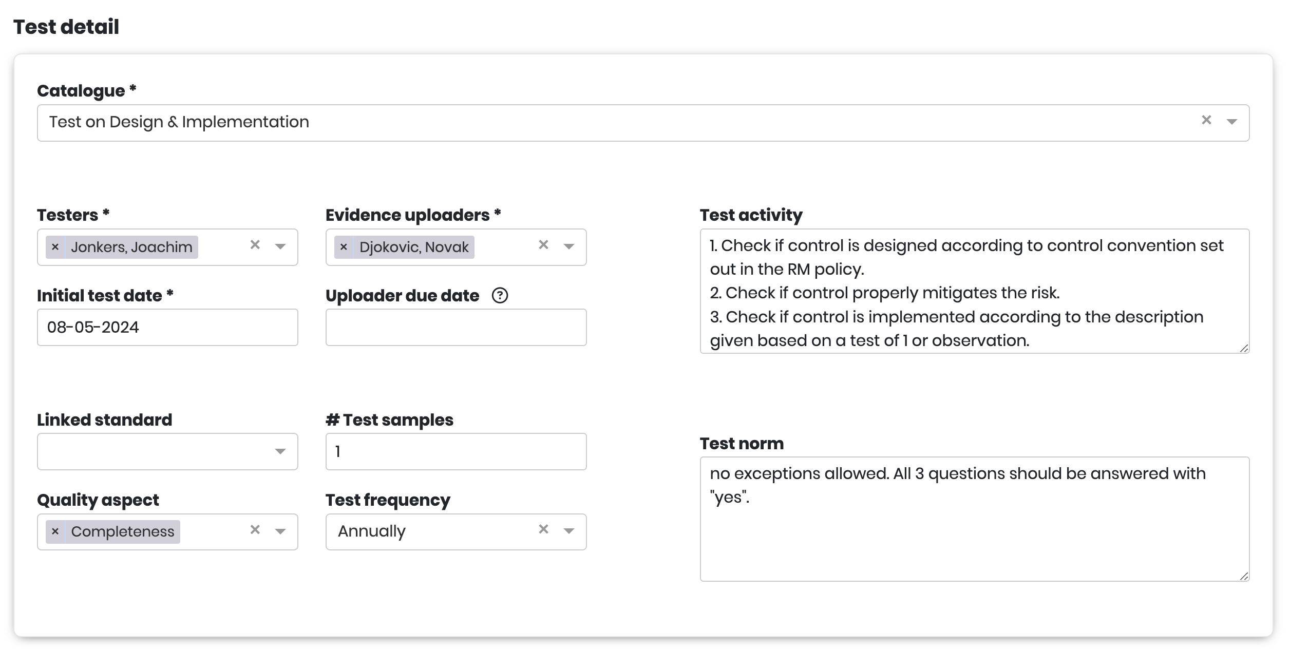The width and height of the screenshot is (1290, 649).
Task: Remove the Completeness quality aspect tag
Action: point(55,531)
